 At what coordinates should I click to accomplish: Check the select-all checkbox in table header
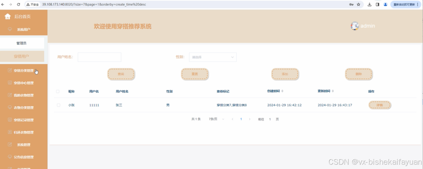point(58,91)
